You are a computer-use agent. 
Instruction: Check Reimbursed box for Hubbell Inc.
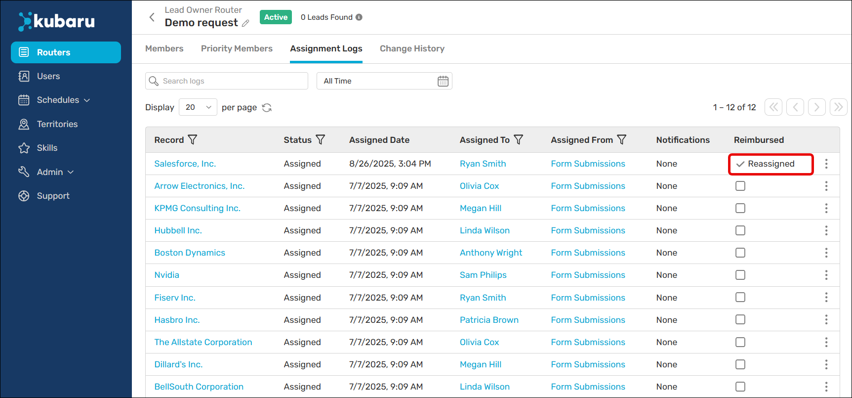(x=740, y=230)
